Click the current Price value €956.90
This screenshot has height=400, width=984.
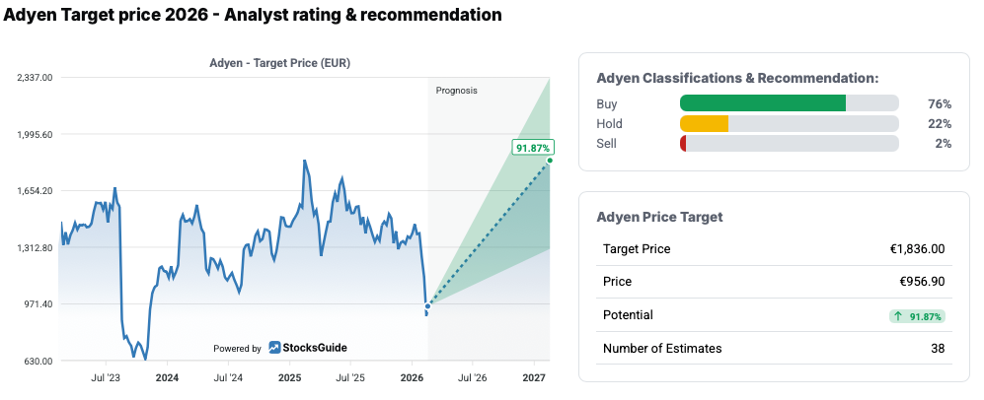(x=924, y=282)
